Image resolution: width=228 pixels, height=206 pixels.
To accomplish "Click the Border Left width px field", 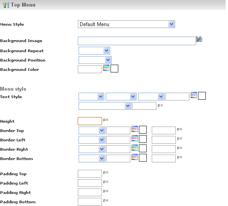I will click(164, 140).
